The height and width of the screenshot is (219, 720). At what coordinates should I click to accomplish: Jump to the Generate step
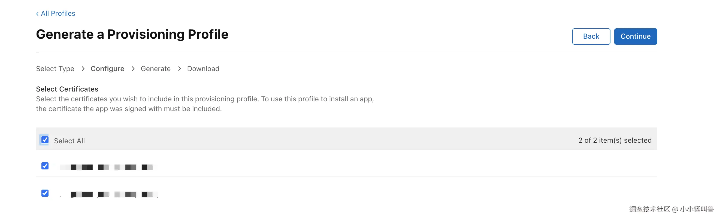pos(155,69)
